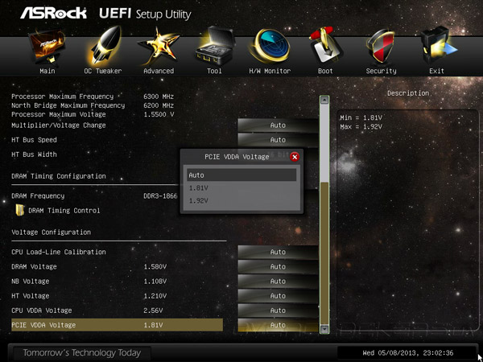483x362 pixels.
Task: Choose 1.92V in the voltage popup
Action: point(242,200)
